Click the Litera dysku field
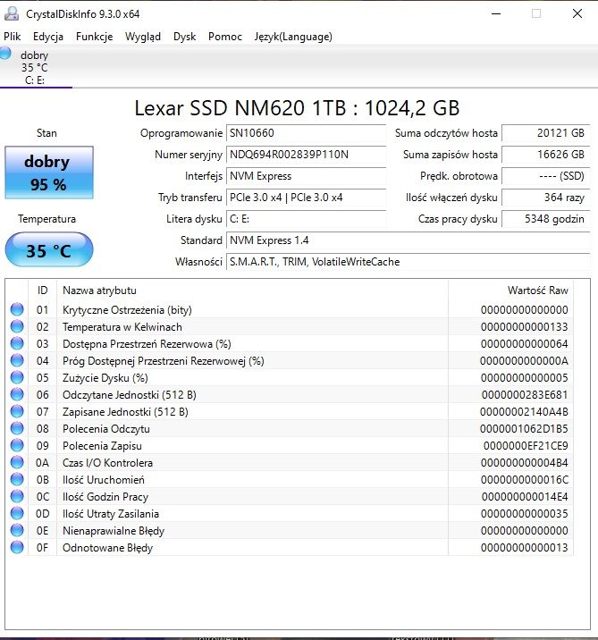 306,219
